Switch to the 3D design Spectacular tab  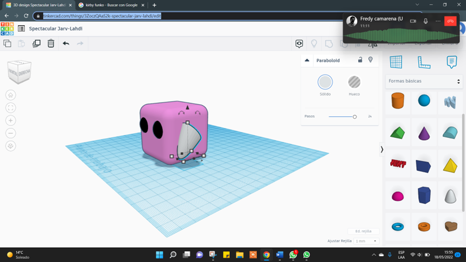[39, 5]
